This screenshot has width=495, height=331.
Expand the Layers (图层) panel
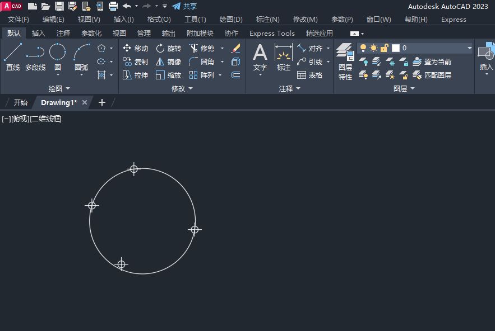(404, 88)
